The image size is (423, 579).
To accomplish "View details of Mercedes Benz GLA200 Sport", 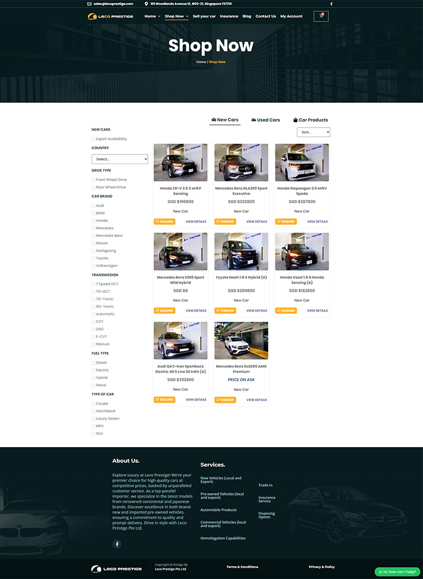I will tap(257, 222).
